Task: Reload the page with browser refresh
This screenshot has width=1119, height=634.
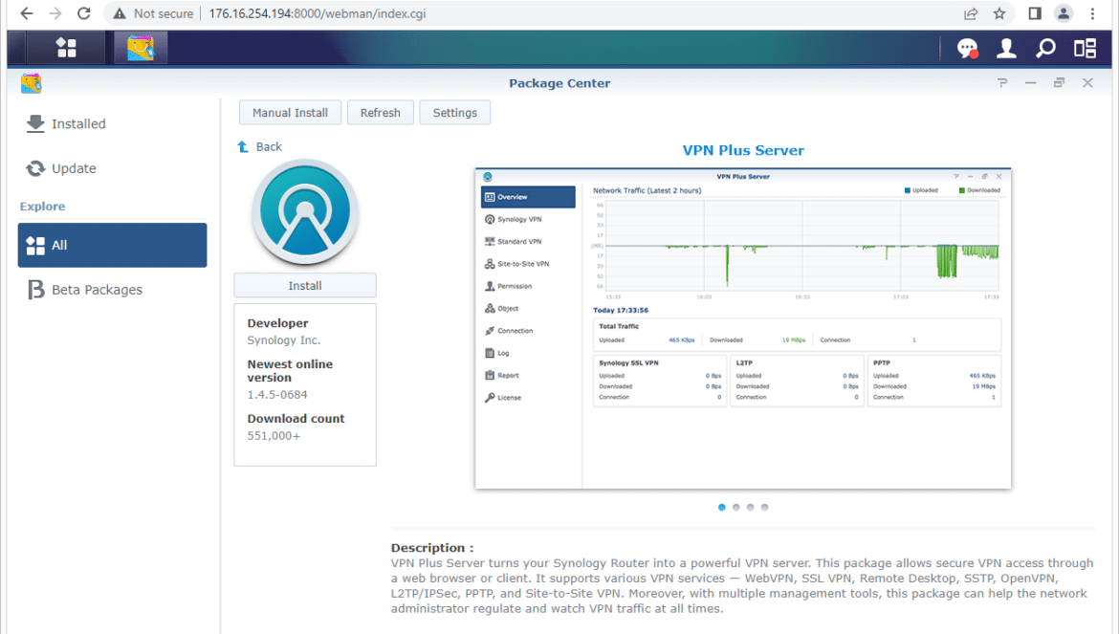Action: 83,13
